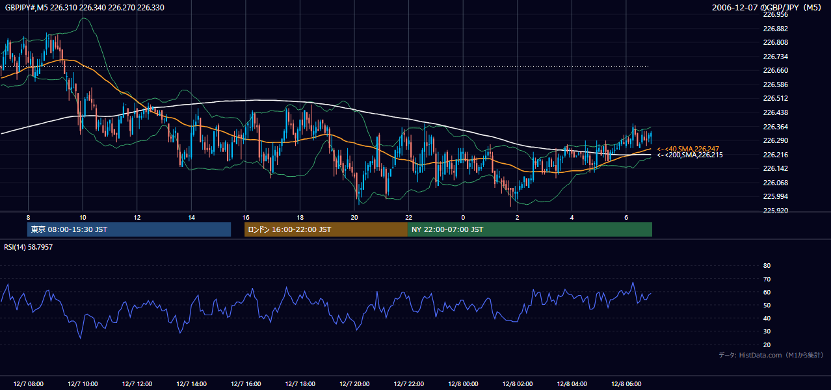The height and width of the screenshot is (390, 831).
Task: Click the 12/7 20:00 time axis label
Action: tap(354, 384)
